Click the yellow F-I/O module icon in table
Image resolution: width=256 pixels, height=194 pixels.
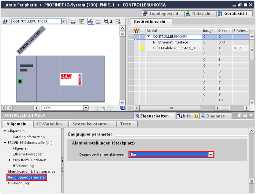point(143,48)
